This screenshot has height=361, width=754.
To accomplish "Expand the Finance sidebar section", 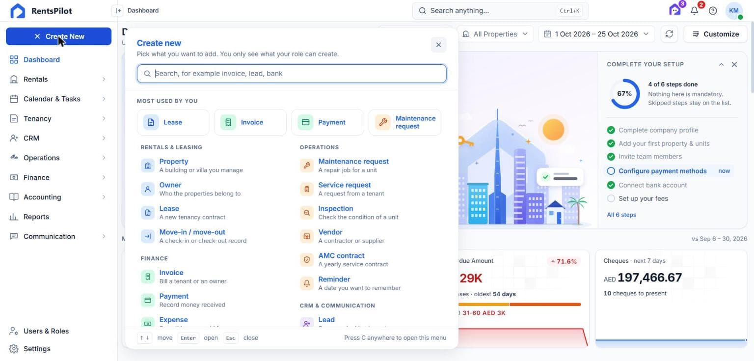I will coord(58,177).
